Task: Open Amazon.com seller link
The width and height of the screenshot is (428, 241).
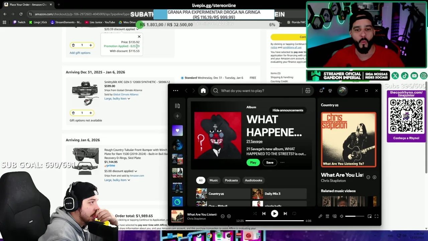Action: coord(137,176)
